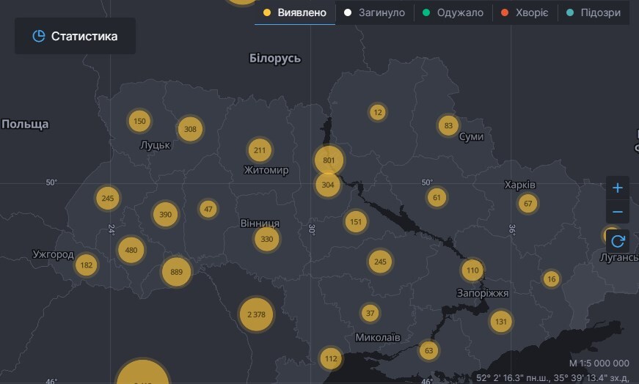Reset the map view with refresh icon
The width and height of the screenshot is (639, 384).
tap(618, 240)
